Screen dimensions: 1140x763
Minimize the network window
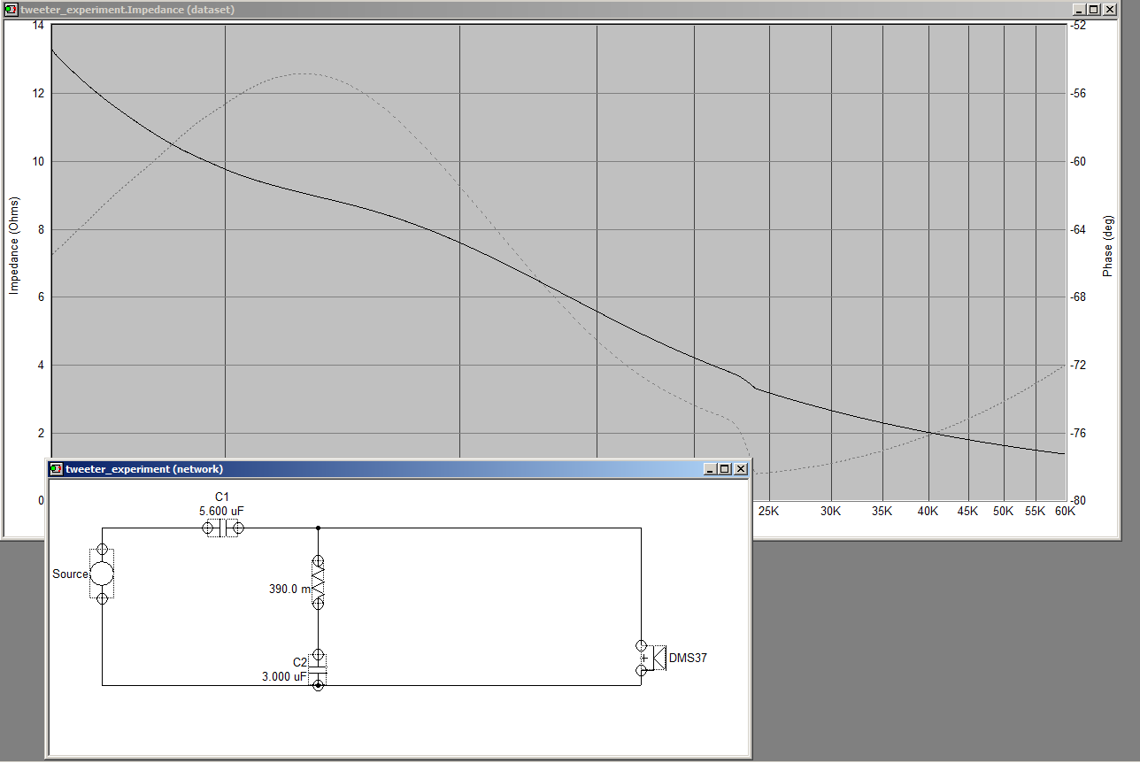(x=711, y=469)
